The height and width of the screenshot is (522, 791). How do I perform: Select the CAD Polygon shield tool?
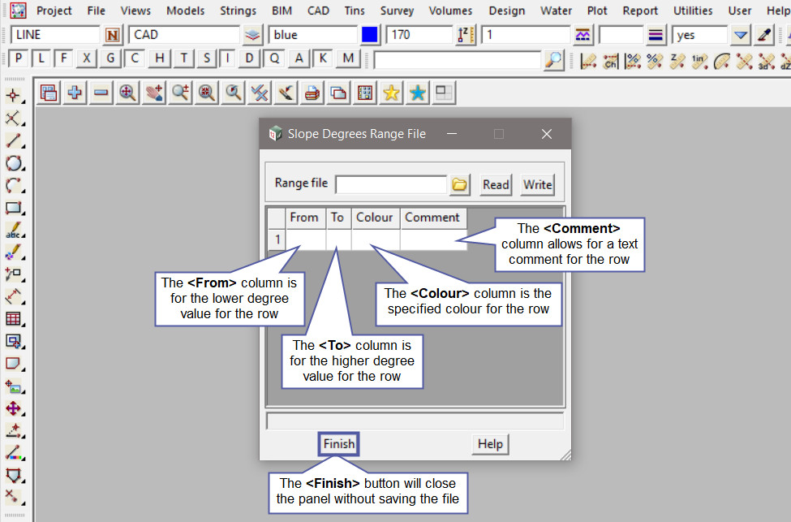14,475
